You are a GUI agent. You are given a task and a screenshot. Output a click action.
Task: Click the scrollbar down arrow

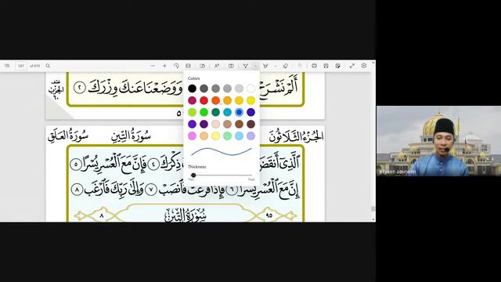click(373, 219)
